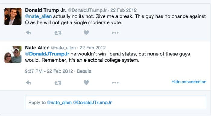Like Nate Allen's tweet with heart icon

point(86,82)
